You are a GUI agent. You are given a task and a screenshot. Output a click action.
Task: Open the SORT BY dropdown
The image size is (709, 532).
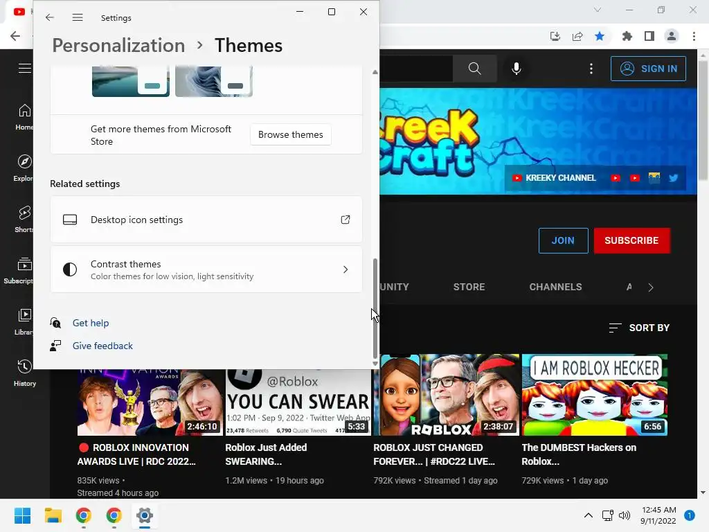click(x=639, y=328)
